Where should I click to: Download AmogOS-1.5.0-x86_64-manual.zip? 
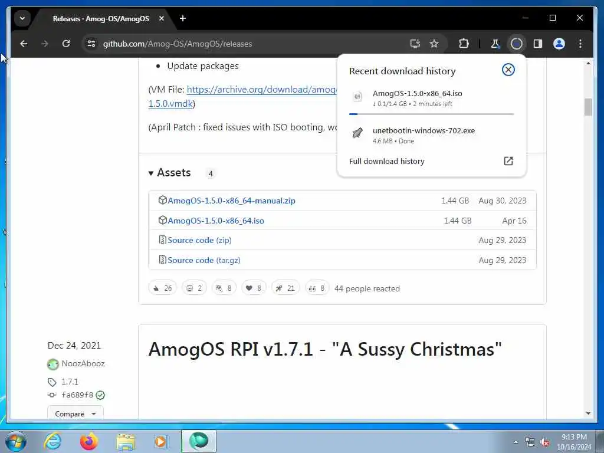coord(231,201)
